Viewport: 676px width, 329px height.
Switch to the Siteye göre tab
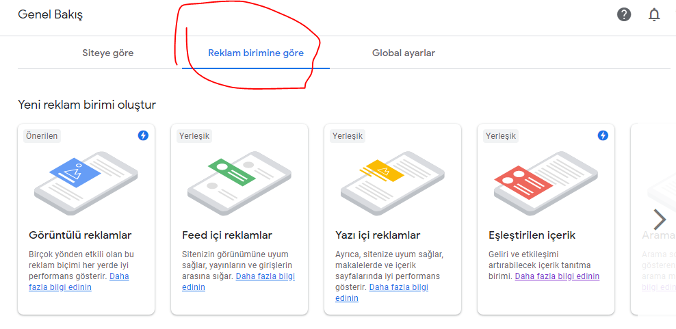click(108, 53)
